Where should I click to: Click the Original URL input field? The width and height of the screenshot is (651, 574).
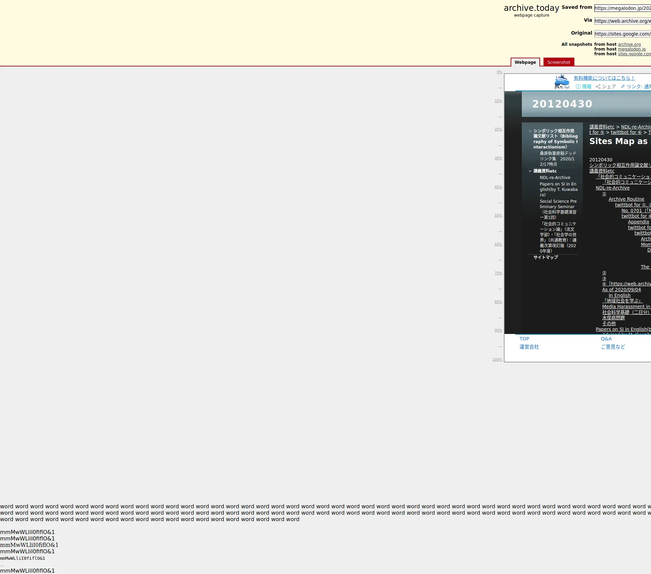622,34
